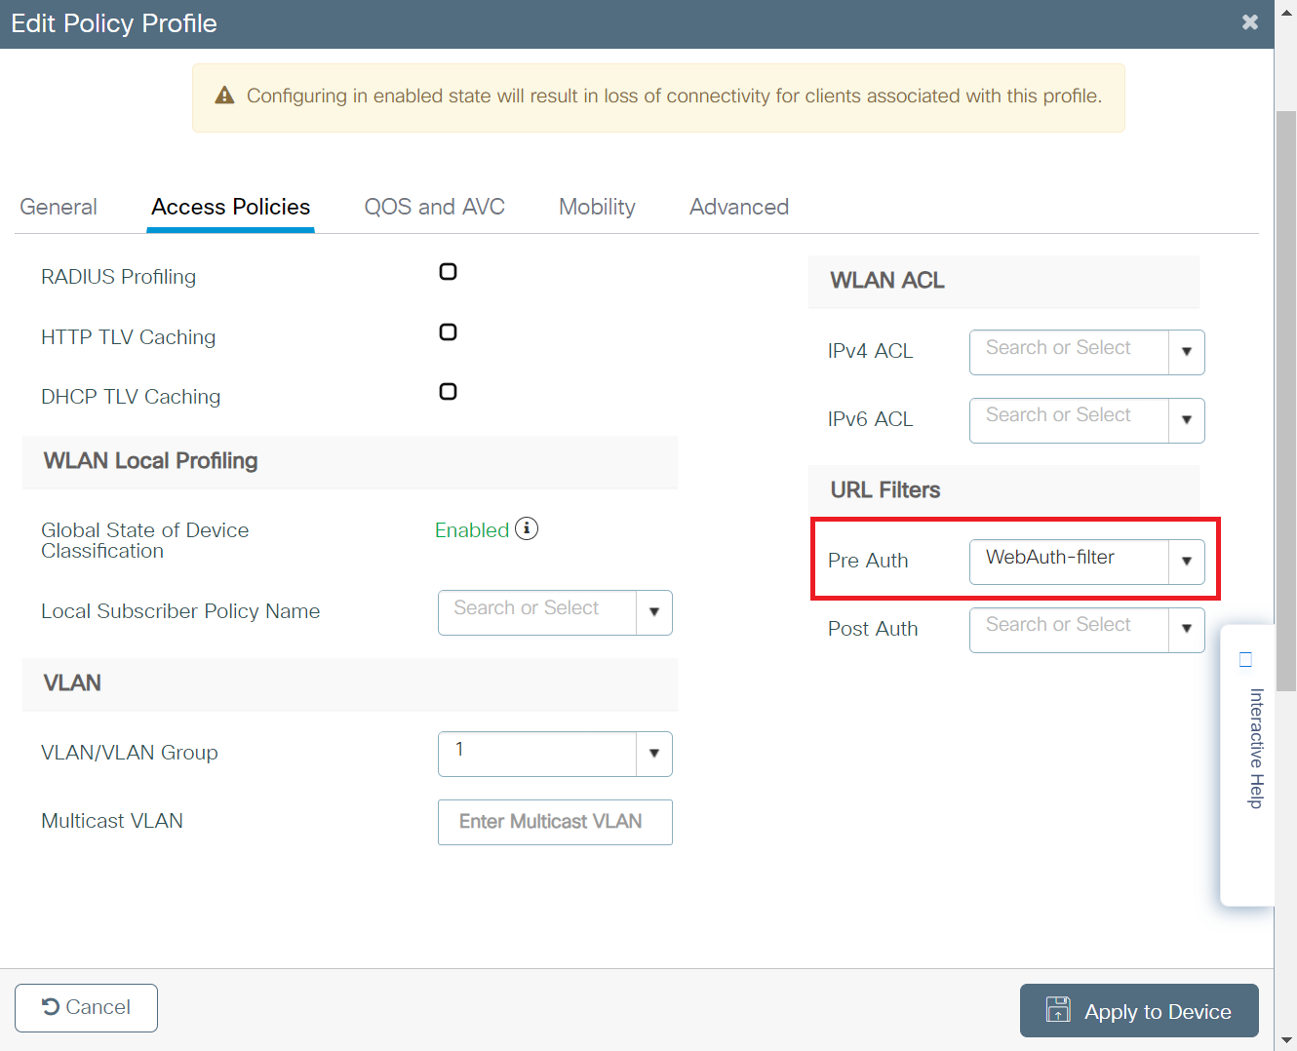This screenshot has width=1297, height=1051.
Task: Open Local Subscriber Policy Name dropdown
Action: click(653, 612)
